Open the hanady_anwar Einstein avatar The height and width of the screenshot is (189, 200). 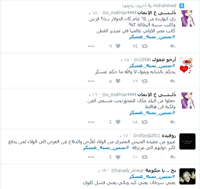click(x=187, y=176)
